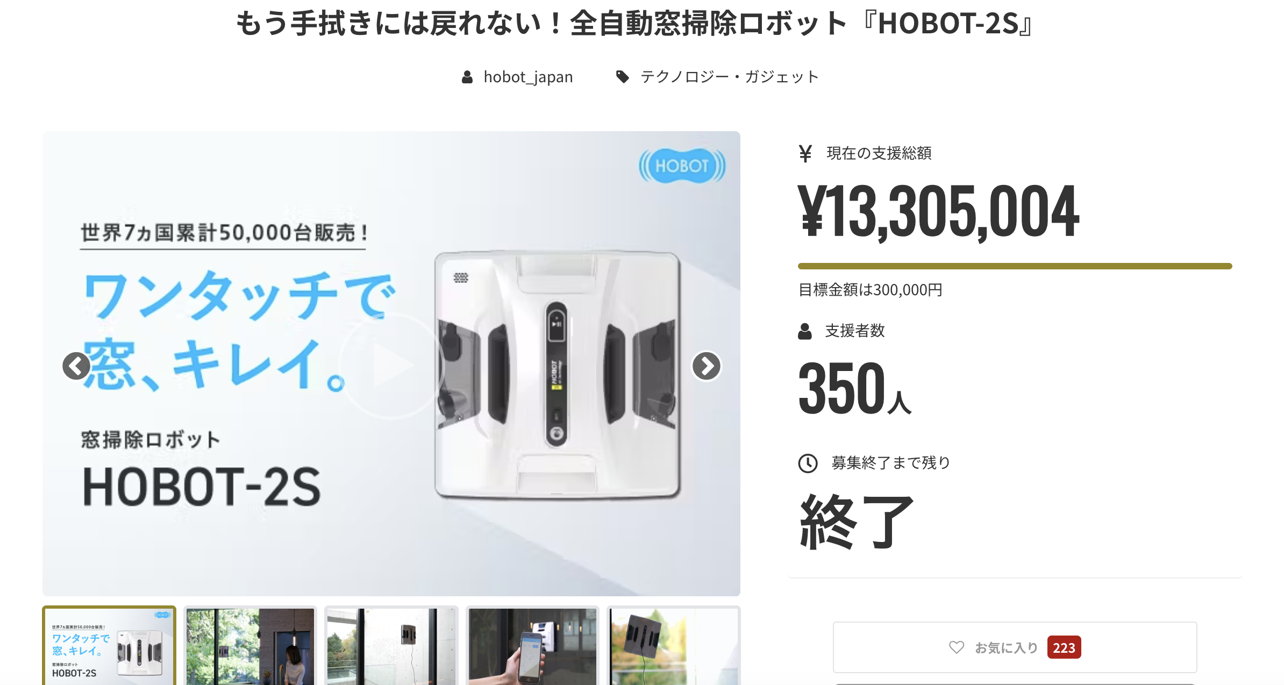Click the user icon beside hobot_japan
Screen dimensions: 1284x685
click(x=467, y=77)
